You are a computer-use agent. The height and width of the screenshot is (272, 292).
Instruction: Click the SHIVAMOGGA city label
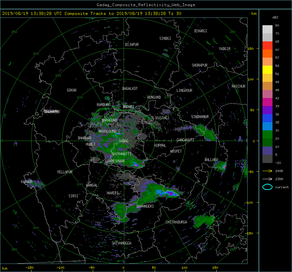[x=121, y=243]
